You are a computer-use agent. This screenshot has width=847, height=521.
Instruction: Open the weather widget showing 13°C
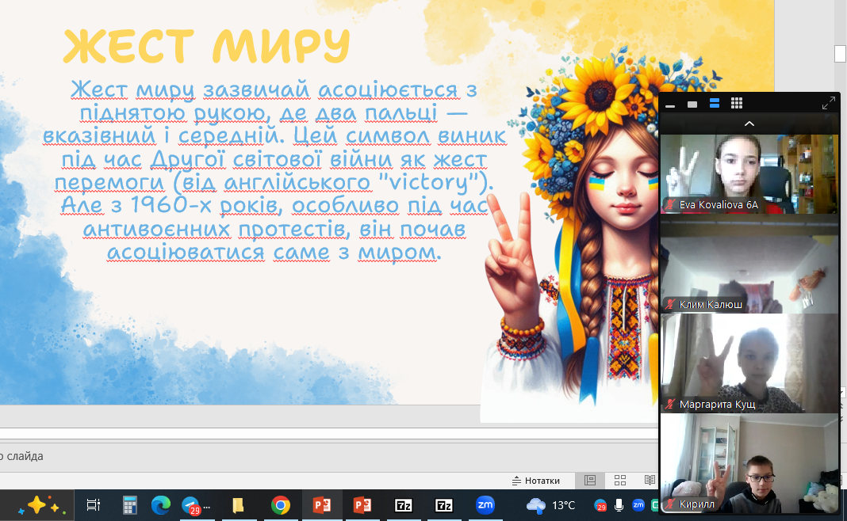point(551,505)
